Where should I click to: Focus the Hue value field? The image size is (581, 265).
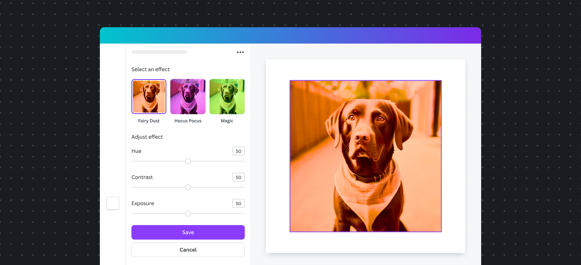click(239, 151)
